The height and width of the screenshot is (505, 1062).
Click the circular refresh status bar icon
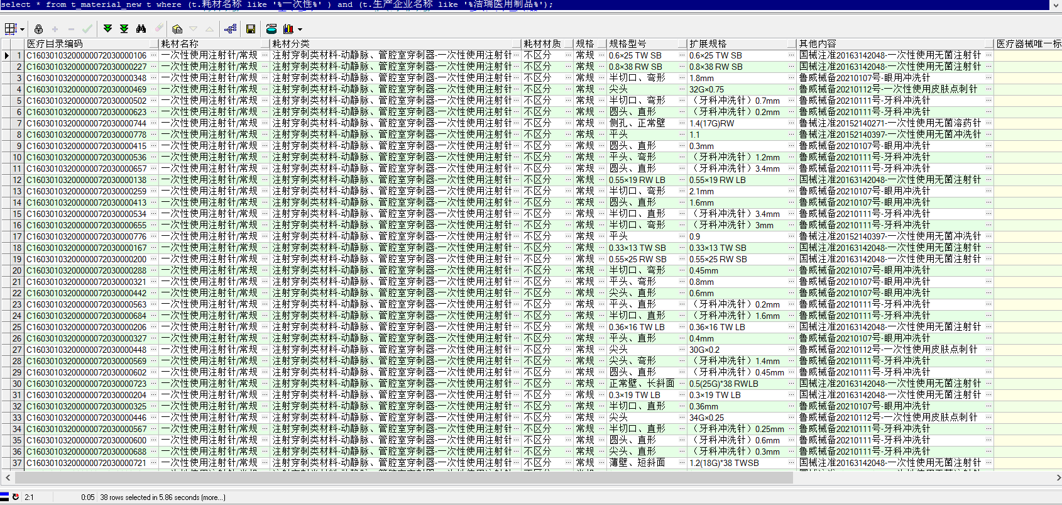[16, 497]
